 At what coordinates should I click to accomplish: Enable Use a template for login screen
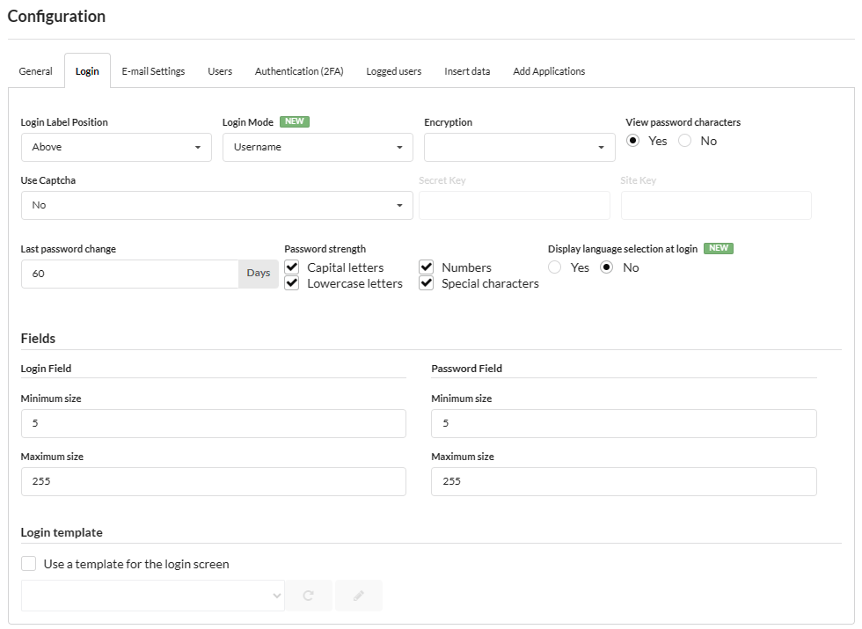(x=29, y=564)
